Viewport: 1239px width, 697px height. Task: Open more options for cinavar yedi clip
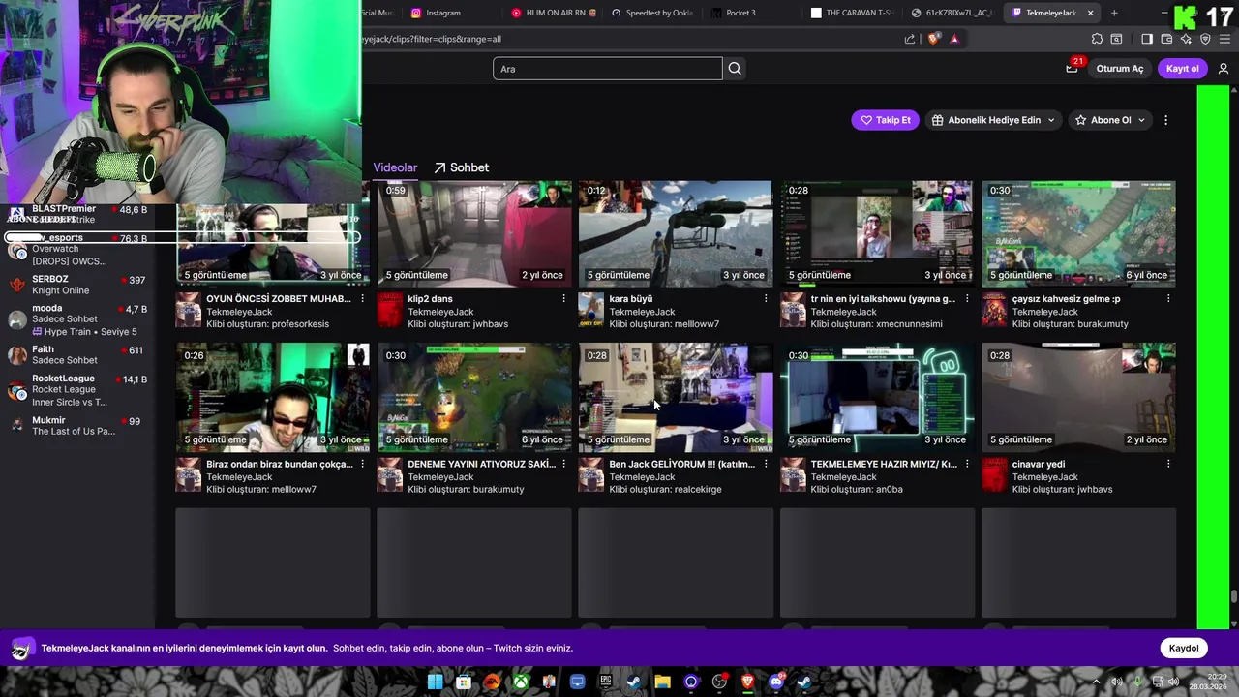coord(1168,464)
